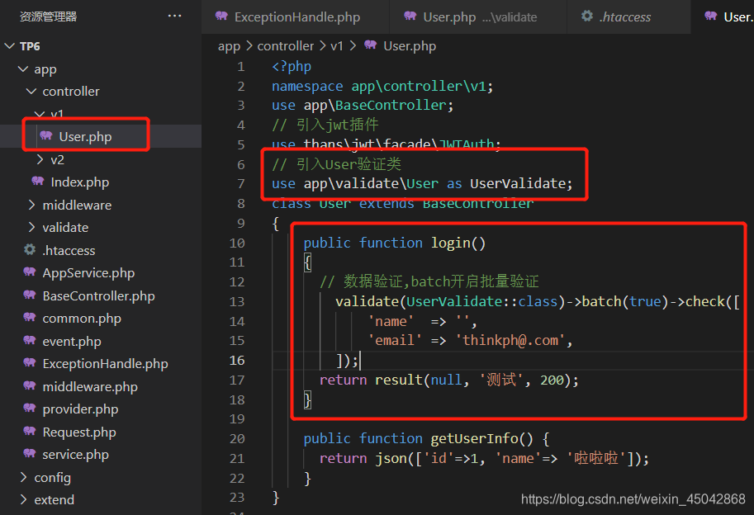Collapse the TP6 root folder
This screenshot has height=515, width=754.
[x=10, y=47]
